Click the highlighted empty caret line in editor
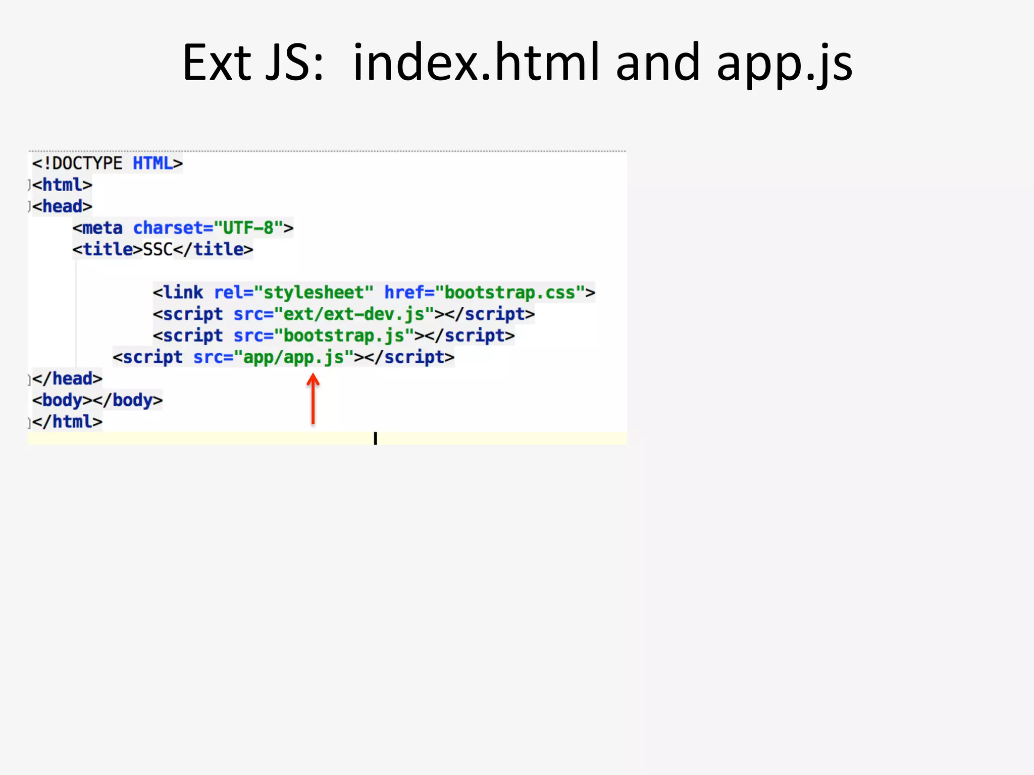1034x775 pixels. coord(327,438)
